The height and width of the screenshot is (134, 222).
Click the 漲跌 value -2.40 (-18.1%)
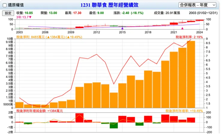[x=133, y=13]
